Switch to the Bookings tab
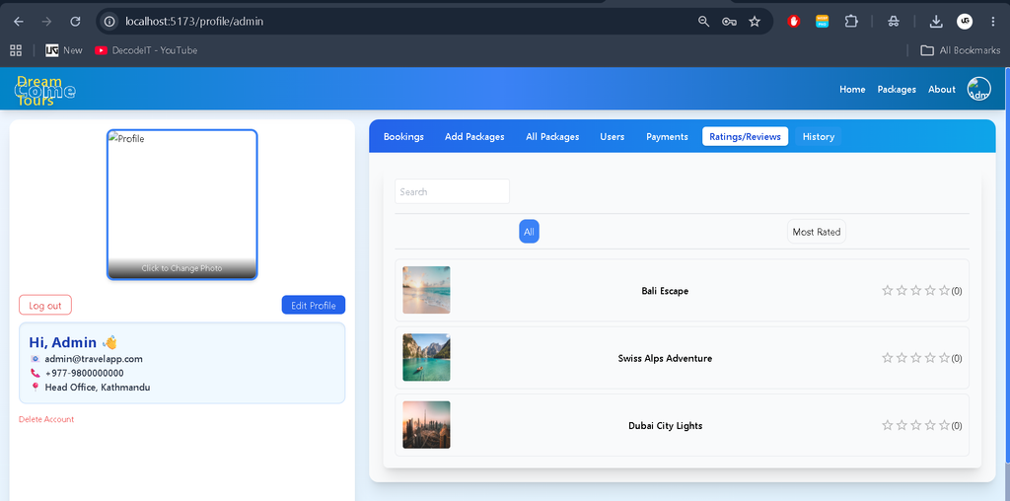The image size is (1010, 501). tap(403, 136)
